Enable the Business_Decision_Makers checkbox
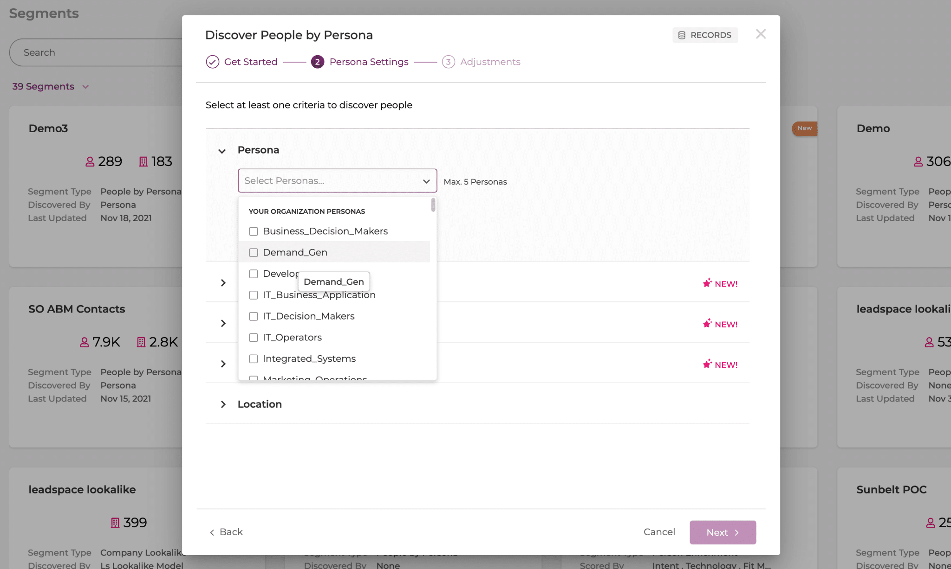This screenshot has height=569, width=951. click(254, 231)
